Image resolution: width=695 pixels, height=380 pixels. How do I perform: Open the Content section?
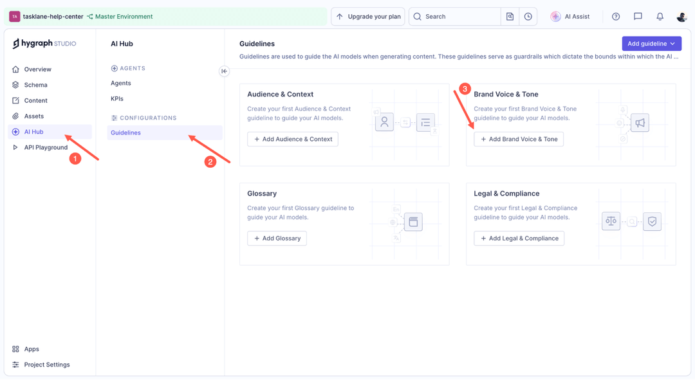coord(50,100)
